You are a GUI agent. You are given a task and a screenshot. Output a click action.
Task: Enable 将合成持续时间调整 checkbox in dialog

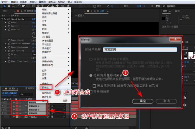point(94,86)
